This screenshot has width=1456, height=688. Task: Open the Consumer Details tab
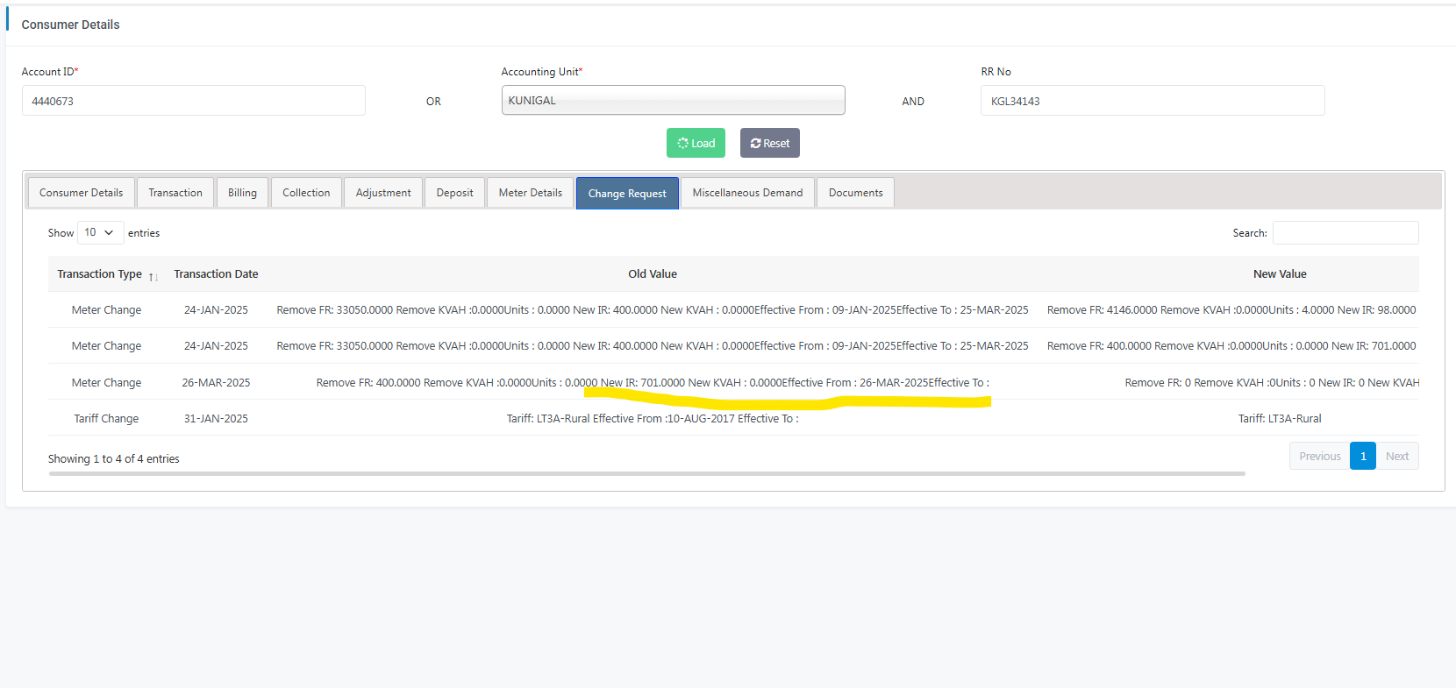tap(82, 193)
